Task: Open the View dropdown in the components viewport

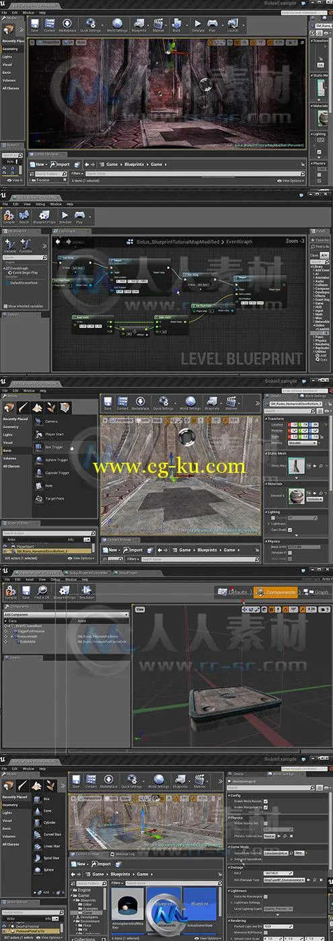Action: 140,609
